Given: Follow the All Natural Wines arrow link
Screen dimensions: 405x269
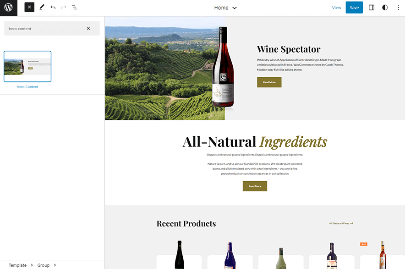Looking at the screenshot, I should click(x=341, y=224).
